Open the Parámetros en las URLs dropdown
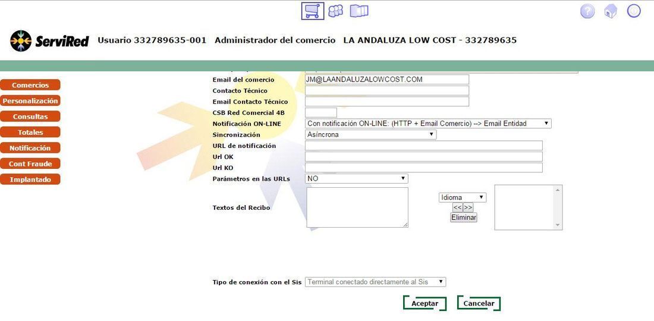654x321 pixels. pyautogui.click(x=357, y=178)
